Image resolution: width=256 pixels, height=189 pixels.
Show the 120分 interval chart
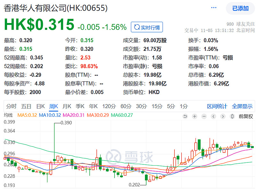click(x=109, y=106)
